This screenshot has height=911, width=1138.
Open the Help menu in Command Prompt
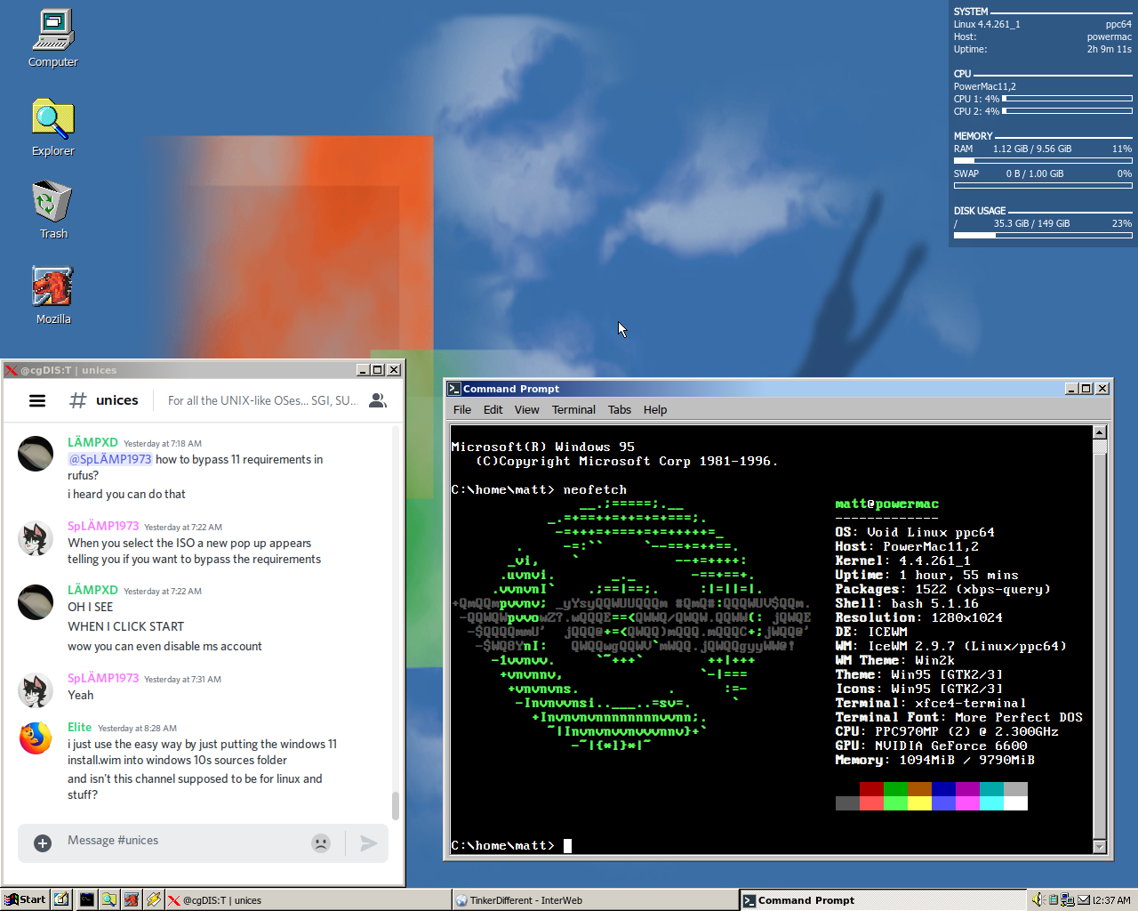click(x=655, y=409)
